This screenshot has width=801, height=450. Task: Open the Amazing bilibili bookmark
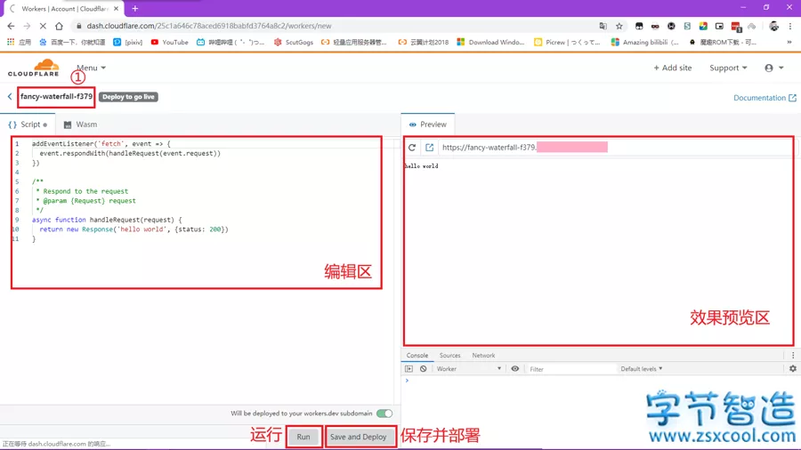click(x=644, y=42)
